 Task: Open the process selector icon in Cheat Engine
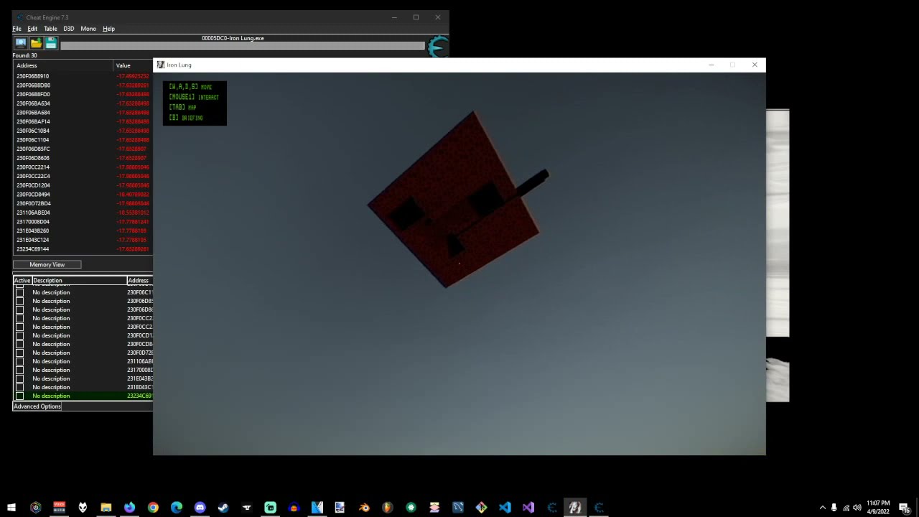coord(21,44)
